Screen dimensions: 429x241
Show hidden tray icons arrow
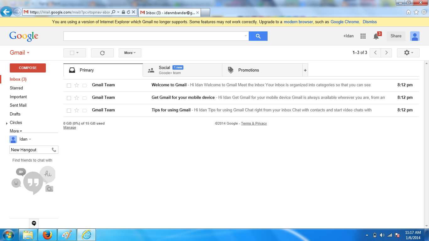(367, 235)
